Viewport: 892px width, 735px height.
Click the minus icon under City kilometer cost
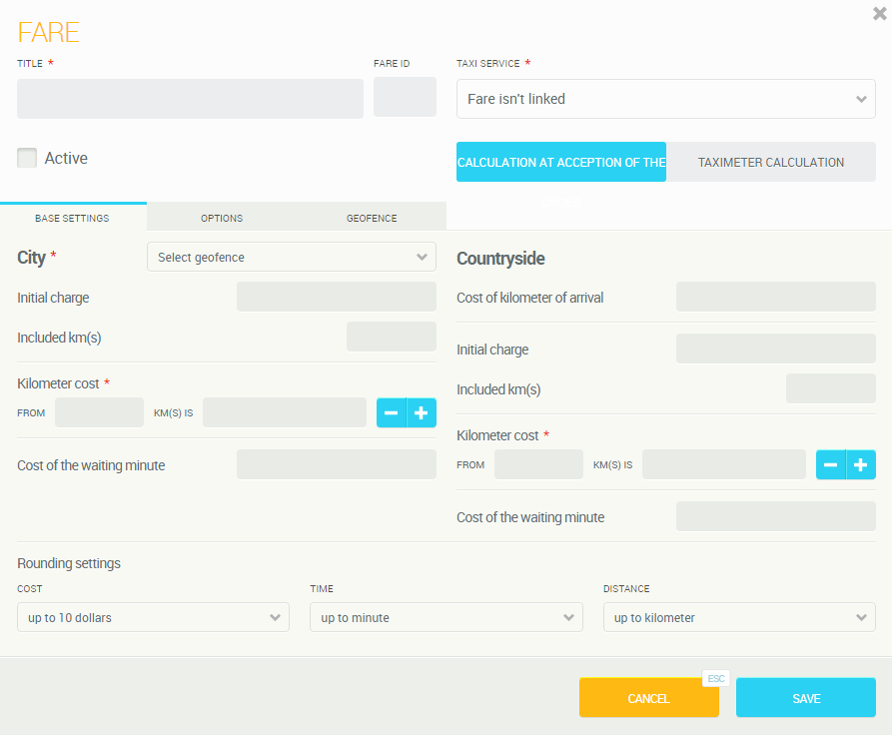coord(392,413)
